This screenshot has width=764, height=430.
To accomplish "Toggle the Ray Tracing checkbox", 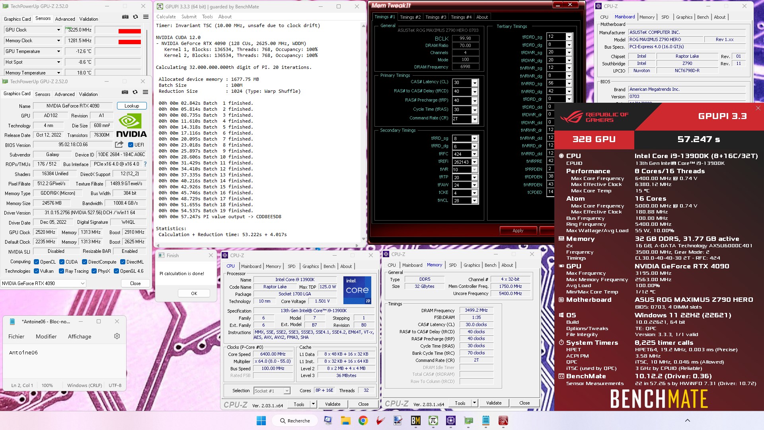I will (61, 271).
